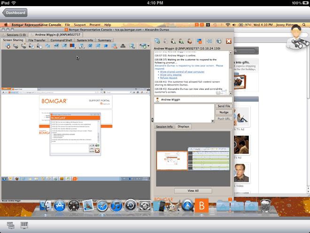Select the Displays tab

[183, 127]
